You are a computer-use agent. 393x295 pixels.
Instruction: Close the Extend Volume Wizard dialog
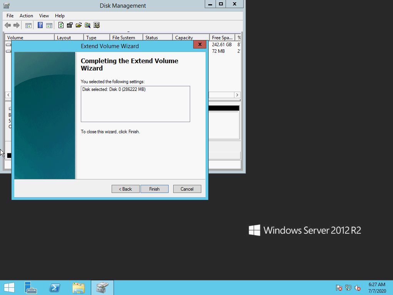[200, 44]
